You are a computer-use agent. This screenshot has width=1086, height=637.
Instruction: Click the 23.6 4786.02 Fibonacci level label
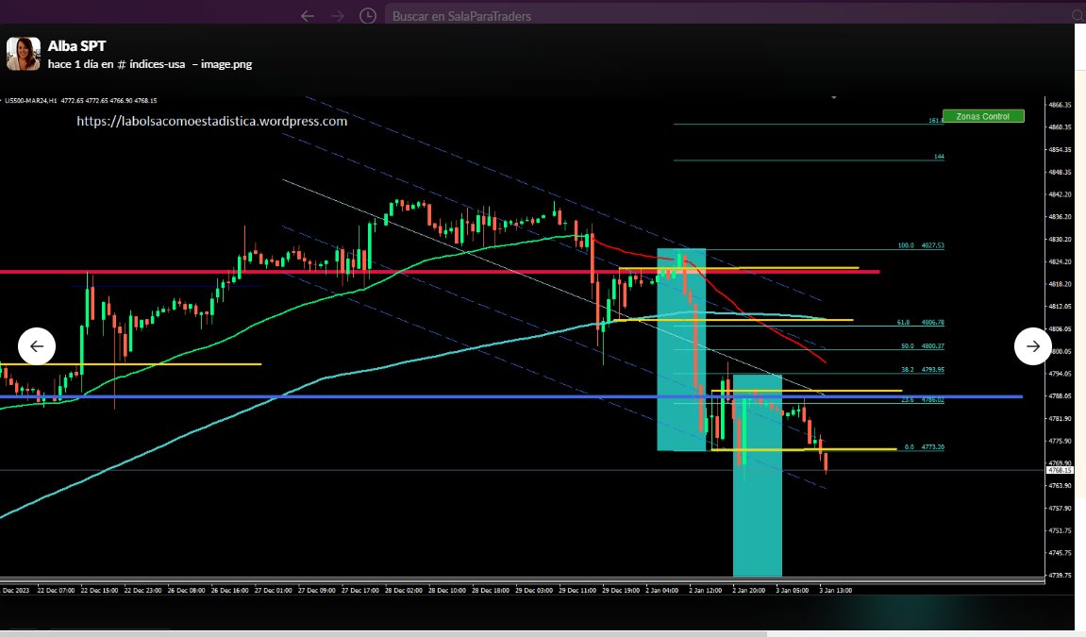click(x=923, y=400)
